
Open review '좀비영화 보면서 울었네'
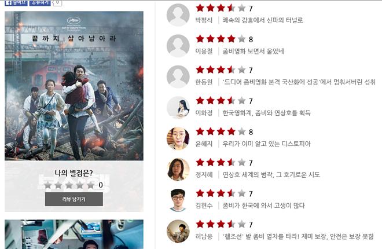click(x=254, y=51)
